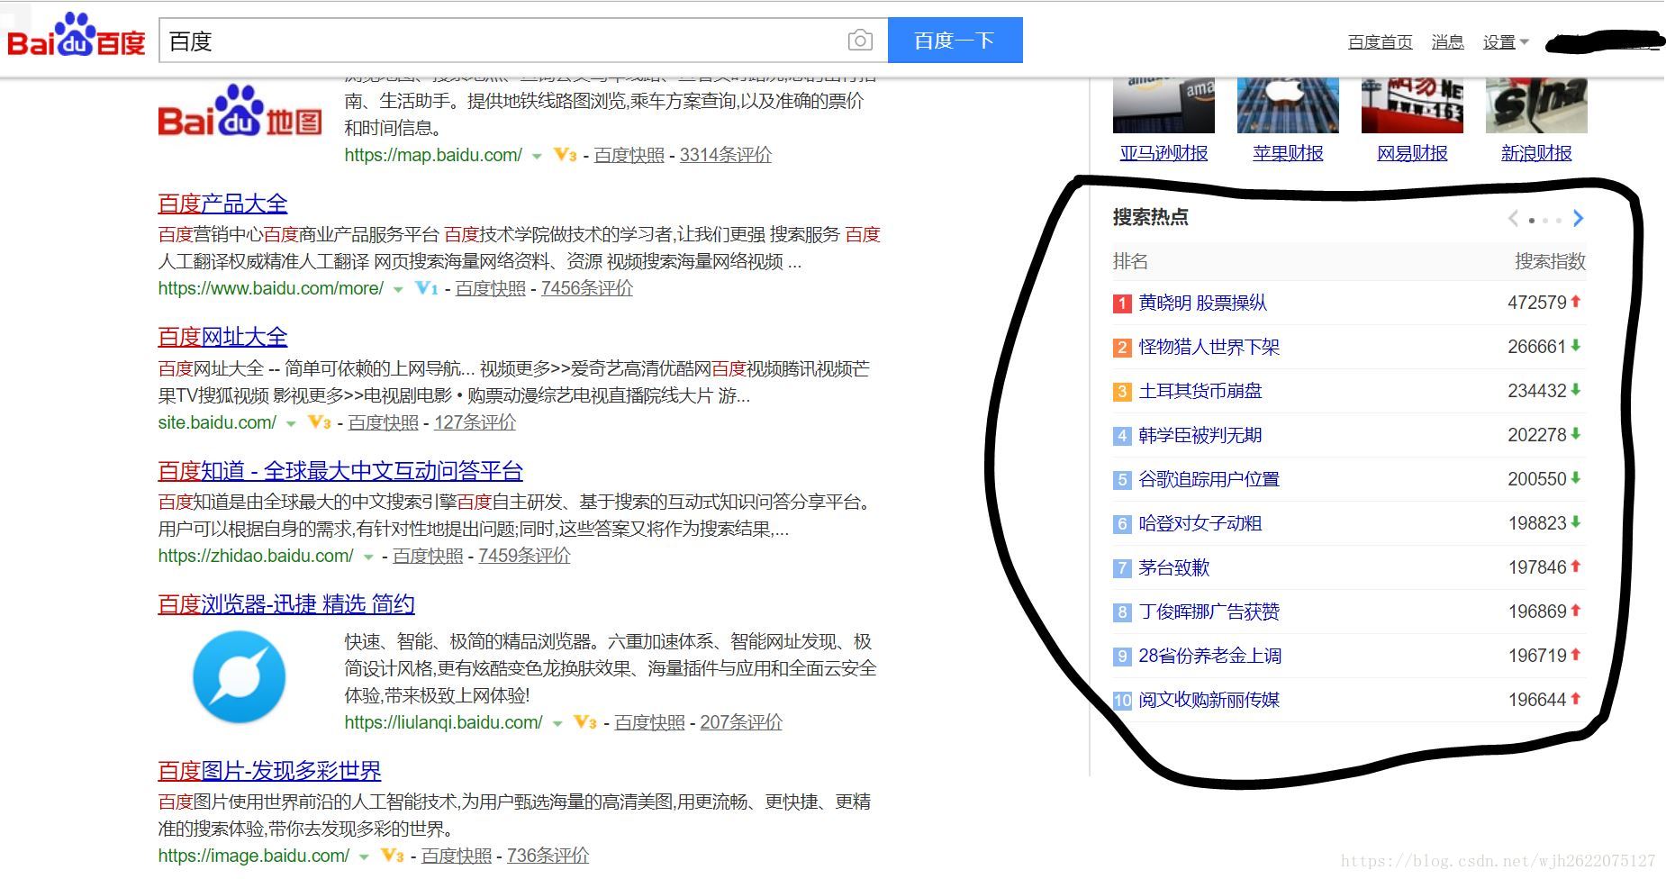Open 新浪财报 link under thumbnail
The width and height of the screenshot is (1666, 879).
click(1536, 153)
